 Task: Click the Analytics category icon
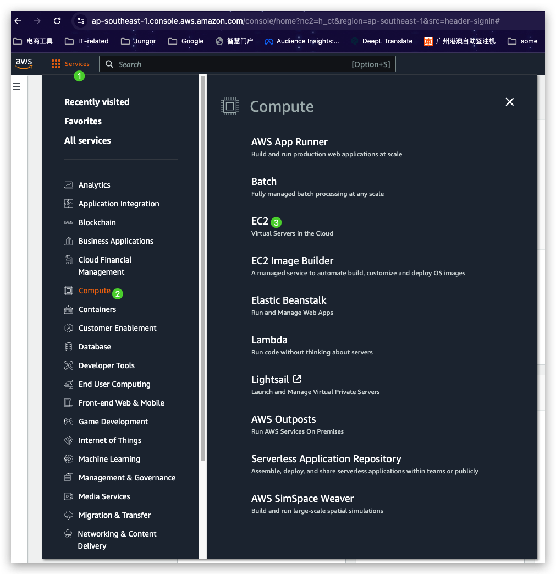[69, 185]
